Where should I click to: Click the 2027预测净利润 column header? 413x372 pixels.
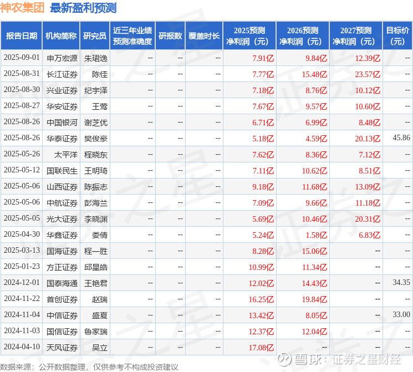click(356, 36)
